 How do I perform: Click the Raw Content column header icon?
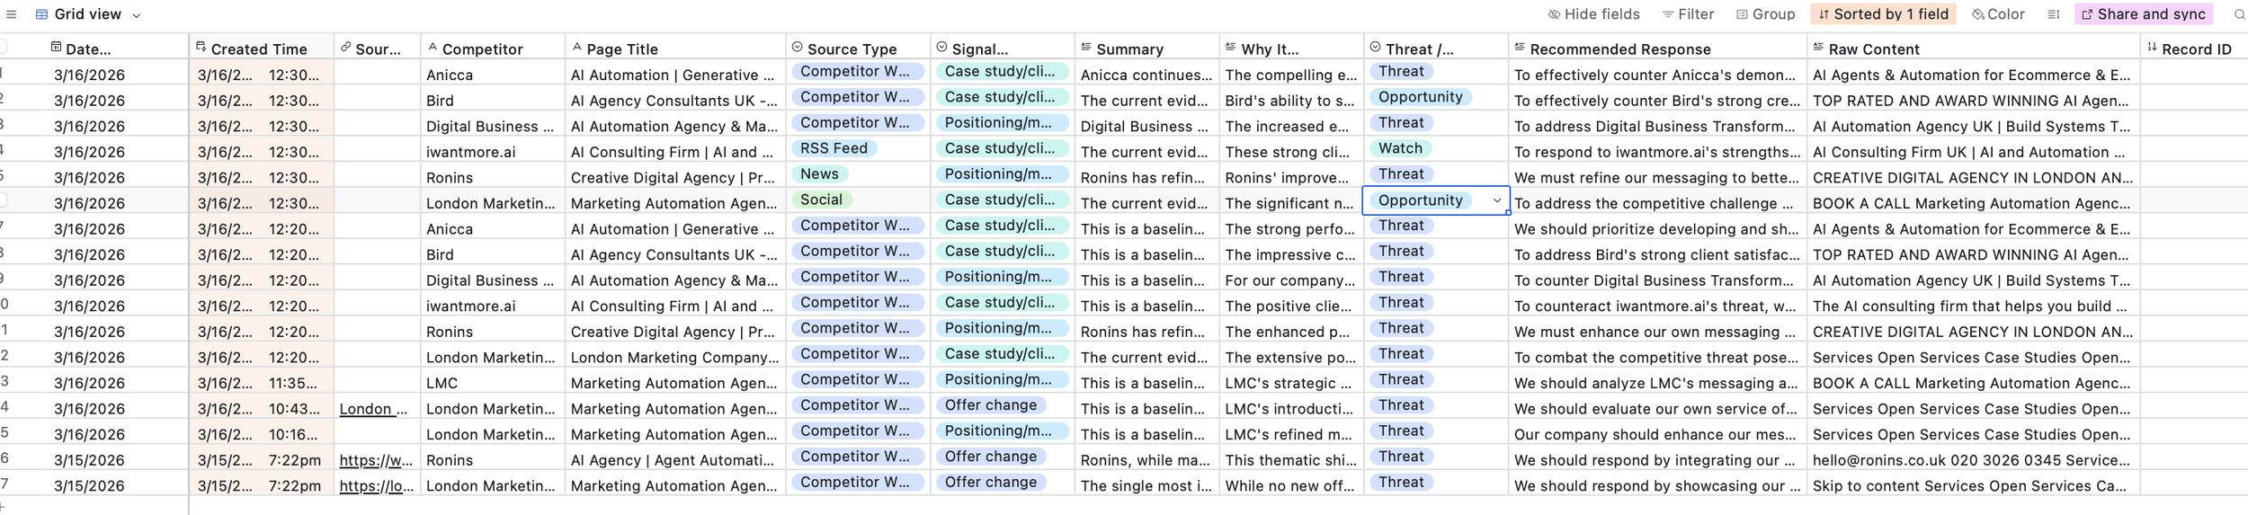pos(1818,47)
